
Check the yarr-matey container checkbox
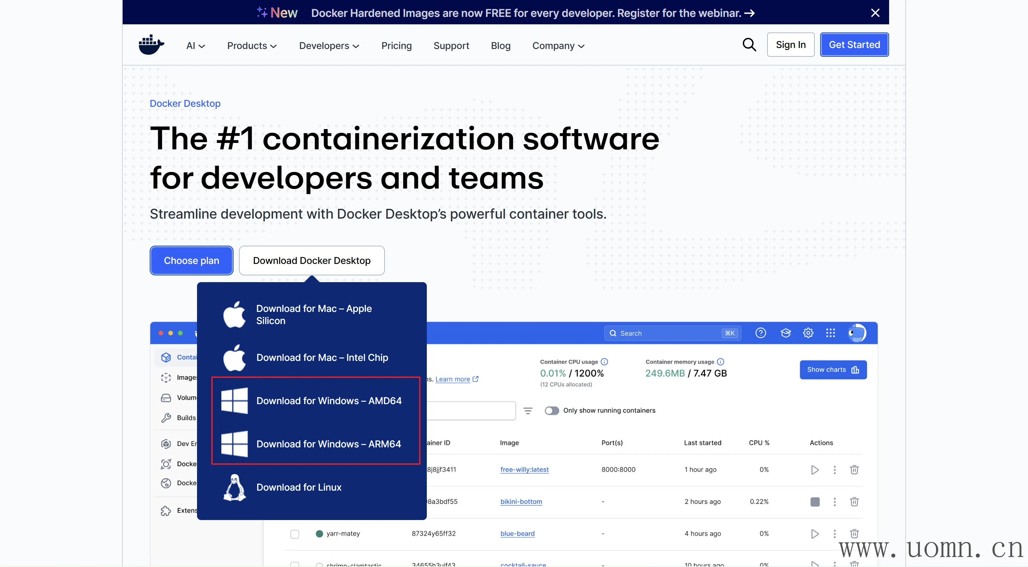pyautogui.click(x=295, y=534)
